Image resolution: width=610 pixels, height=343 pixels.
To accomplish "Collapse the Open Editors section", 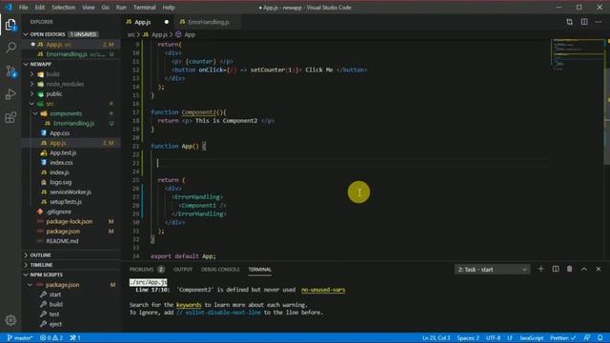I will 47,34.
